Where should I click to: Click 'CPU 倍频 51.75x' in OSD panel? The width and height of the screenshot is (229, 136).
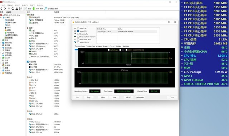click(204, 39)
